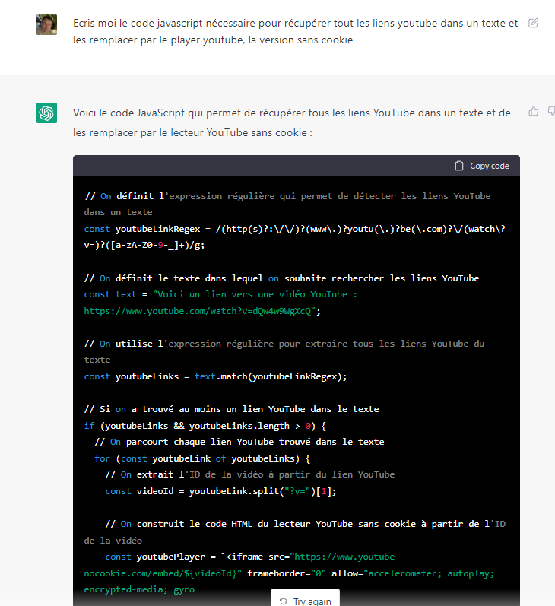Click the 'const youtubeLinkRegex' code line
Viewport: 555px width, 606px height.
pos(294,237)
